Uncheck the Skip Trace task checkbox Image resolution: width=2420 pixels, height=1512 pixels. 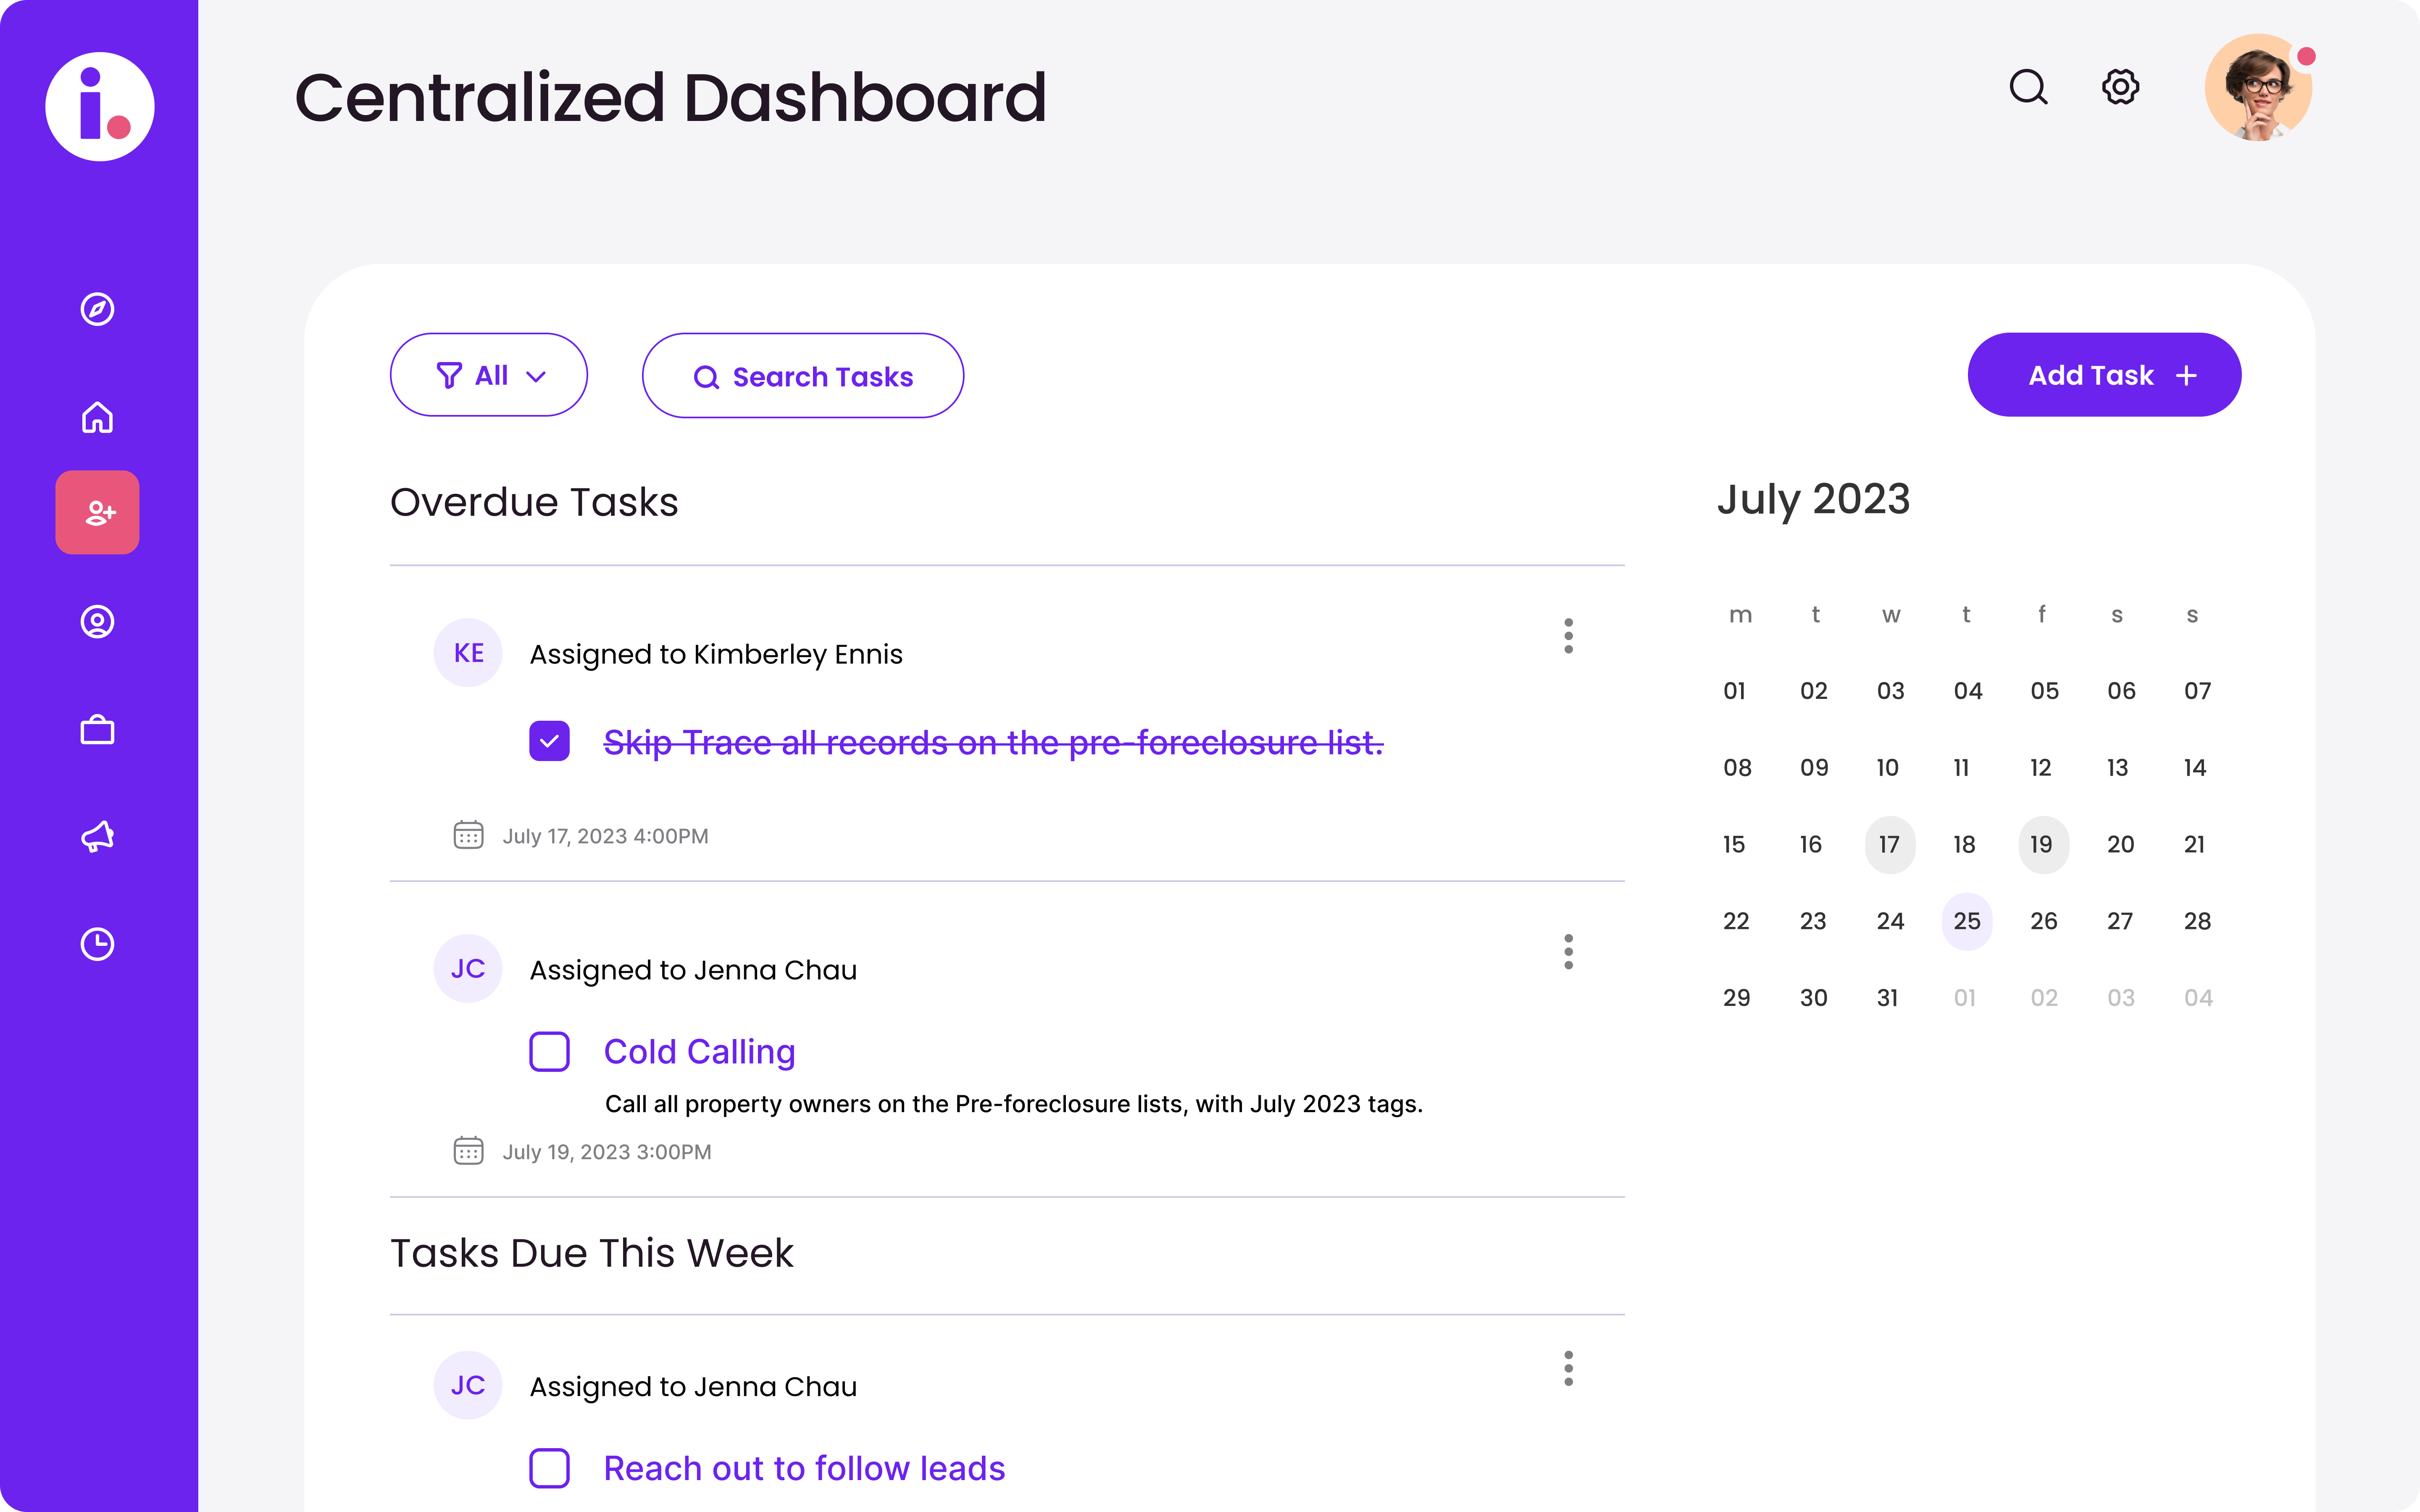pos(549,741)
